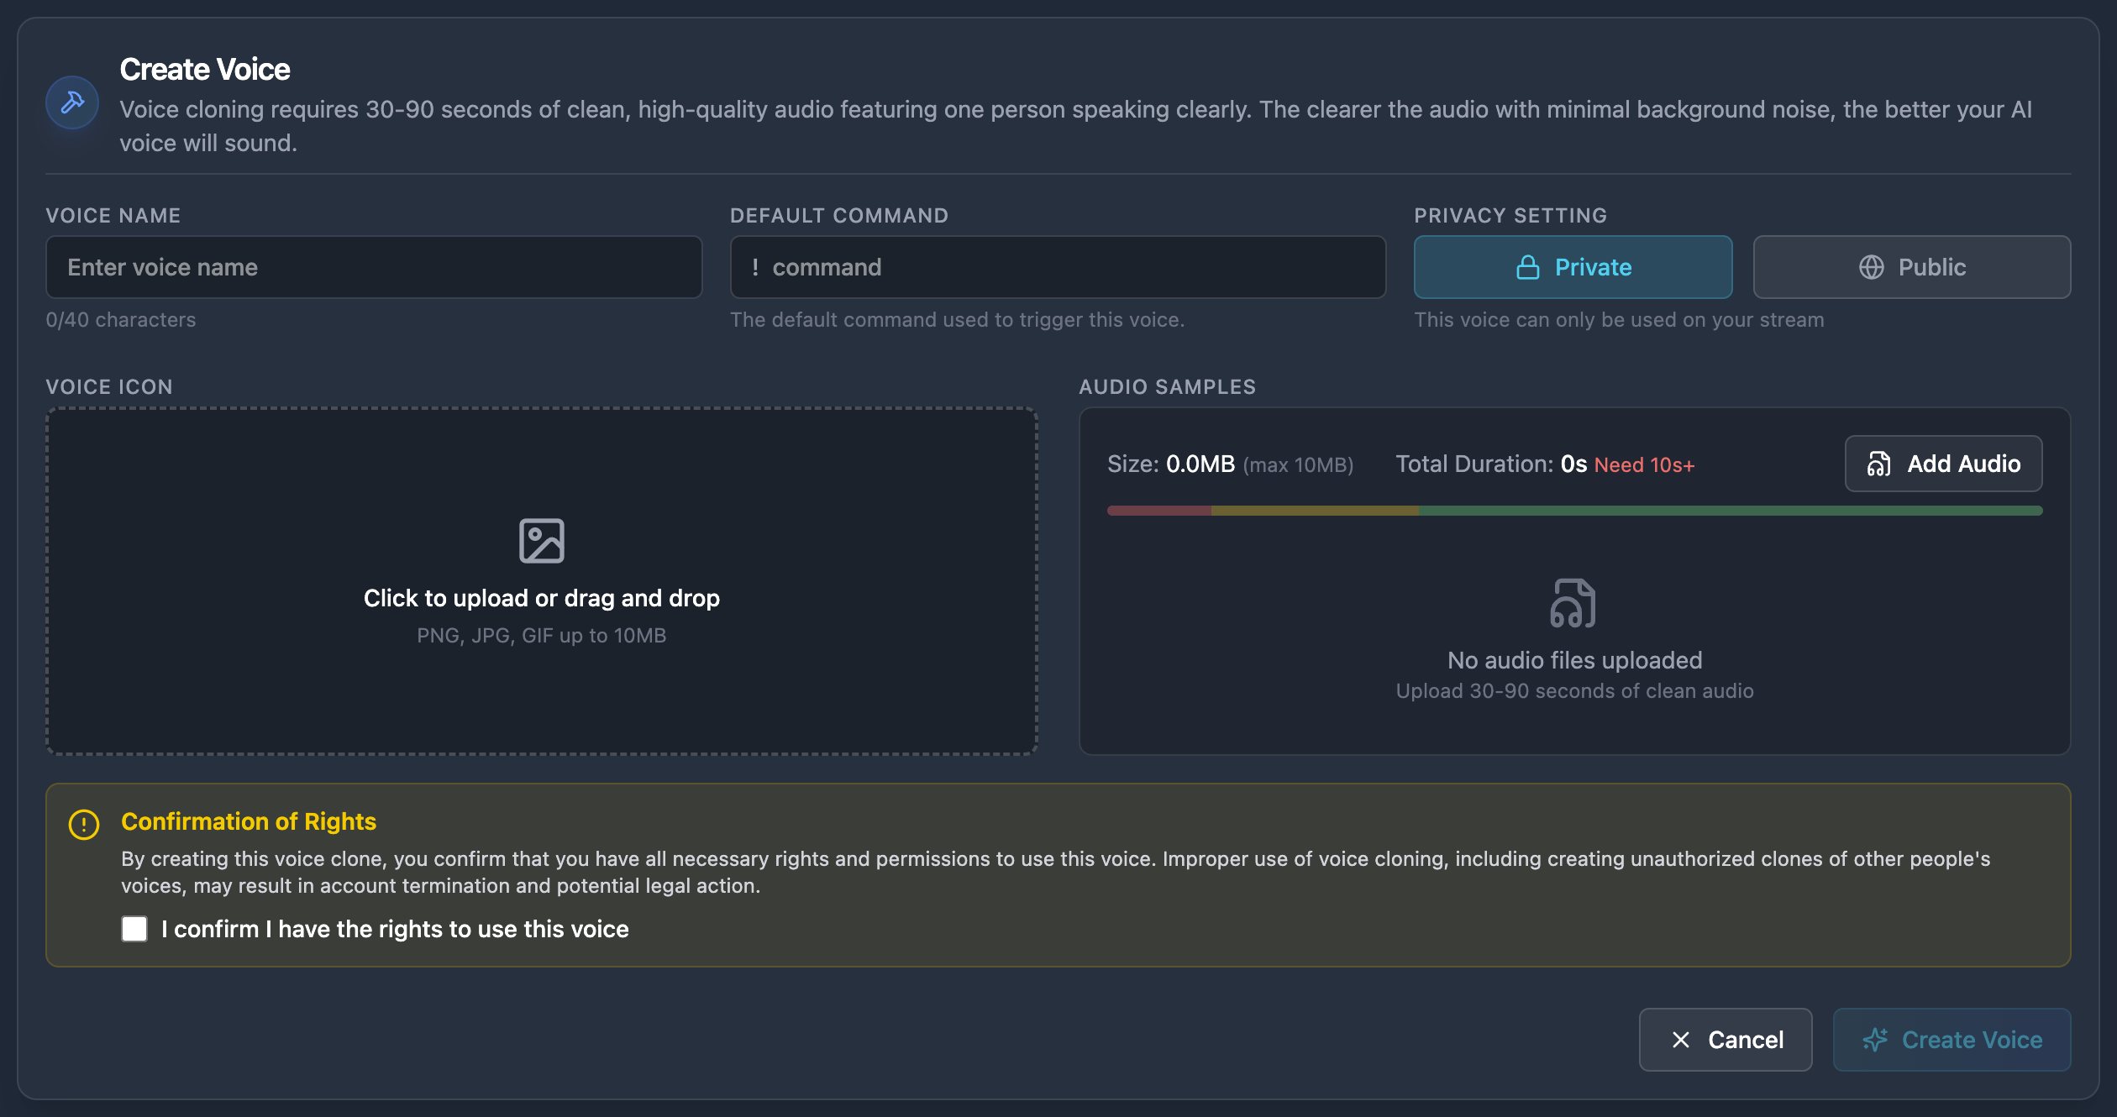
Task: Click the lock icon on Private
Action: click(1527, 267)
